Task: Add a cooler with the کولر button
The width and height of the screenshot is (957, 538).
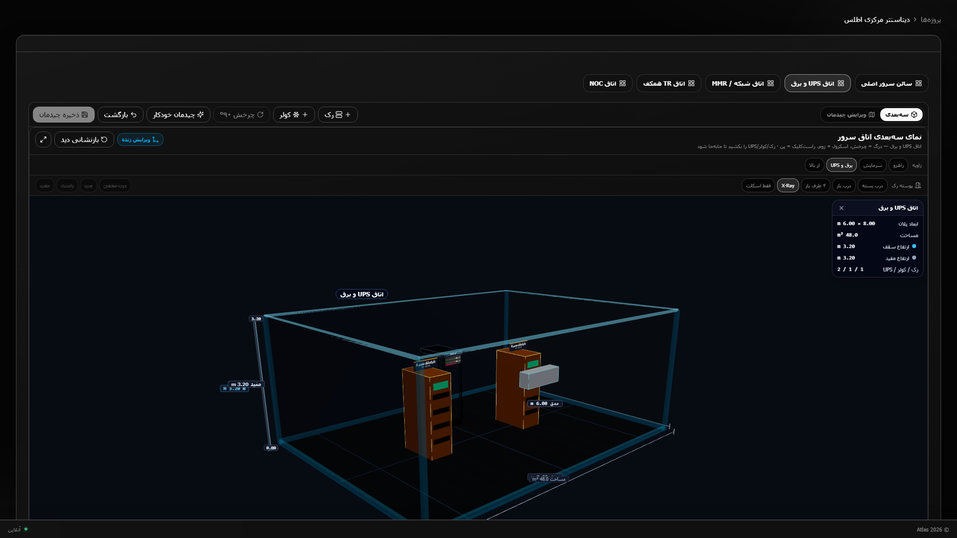Action: (x=294, y=115)
